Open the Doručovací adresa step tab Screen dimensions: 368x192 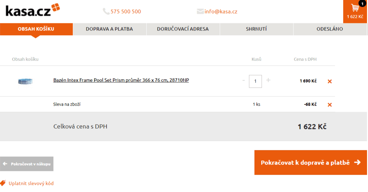183,29
